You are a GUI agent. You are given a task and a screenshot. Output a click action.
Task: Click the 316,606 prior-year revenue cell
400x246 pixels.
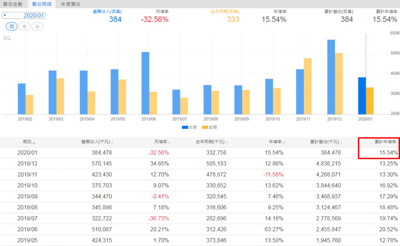pyautogui.click(x=216, y=207)
